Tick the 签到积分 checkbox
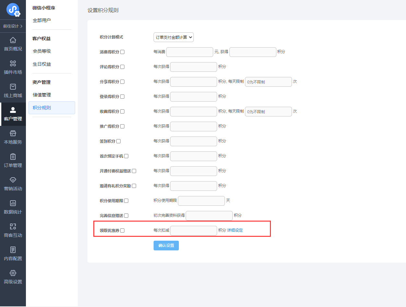The width and height of the screenshot is (406, 307). (x=119, y=141)
